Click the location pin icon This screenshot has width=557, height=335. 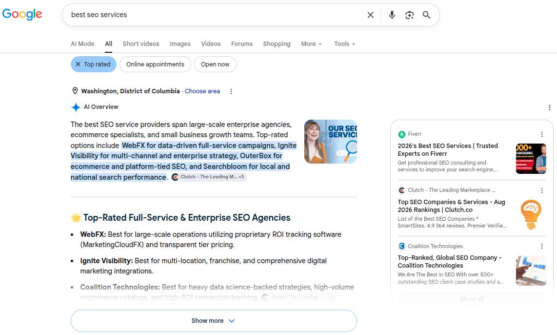(x=75, y=91)
